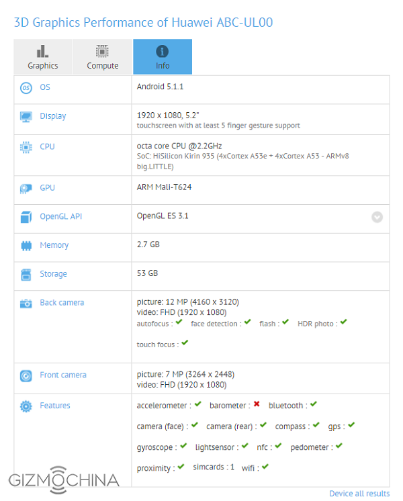Click the Front camera label

pos(63,375)
